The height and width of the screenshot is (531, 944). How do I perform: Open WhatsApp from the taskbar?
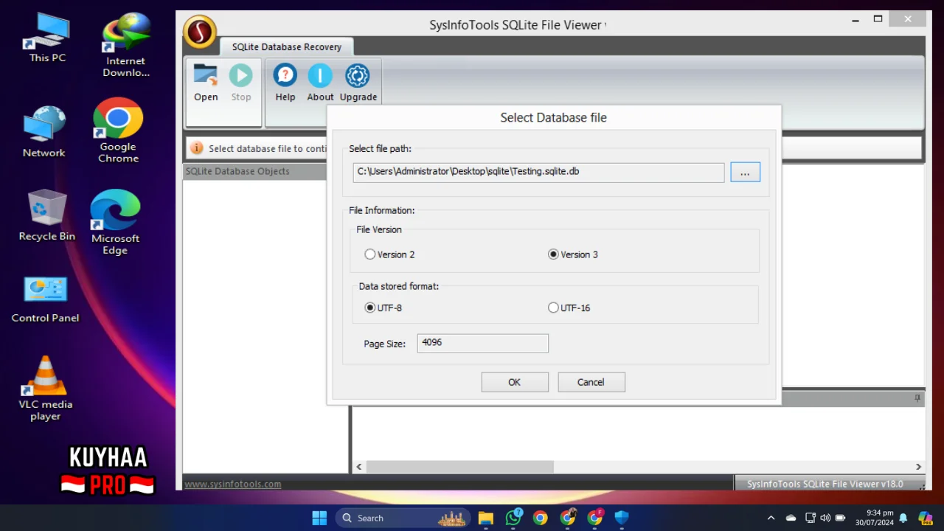(513, 518)
